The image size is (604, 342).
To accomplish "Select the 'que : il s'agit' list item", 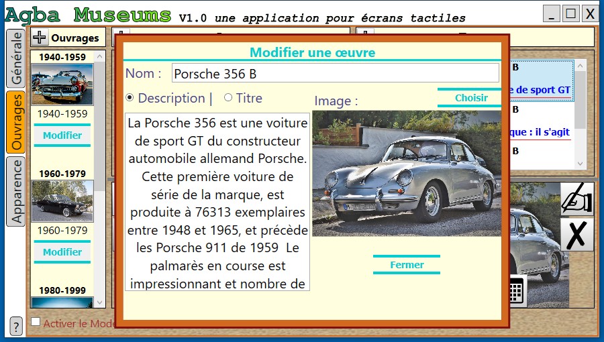I will tap(540, 122).
